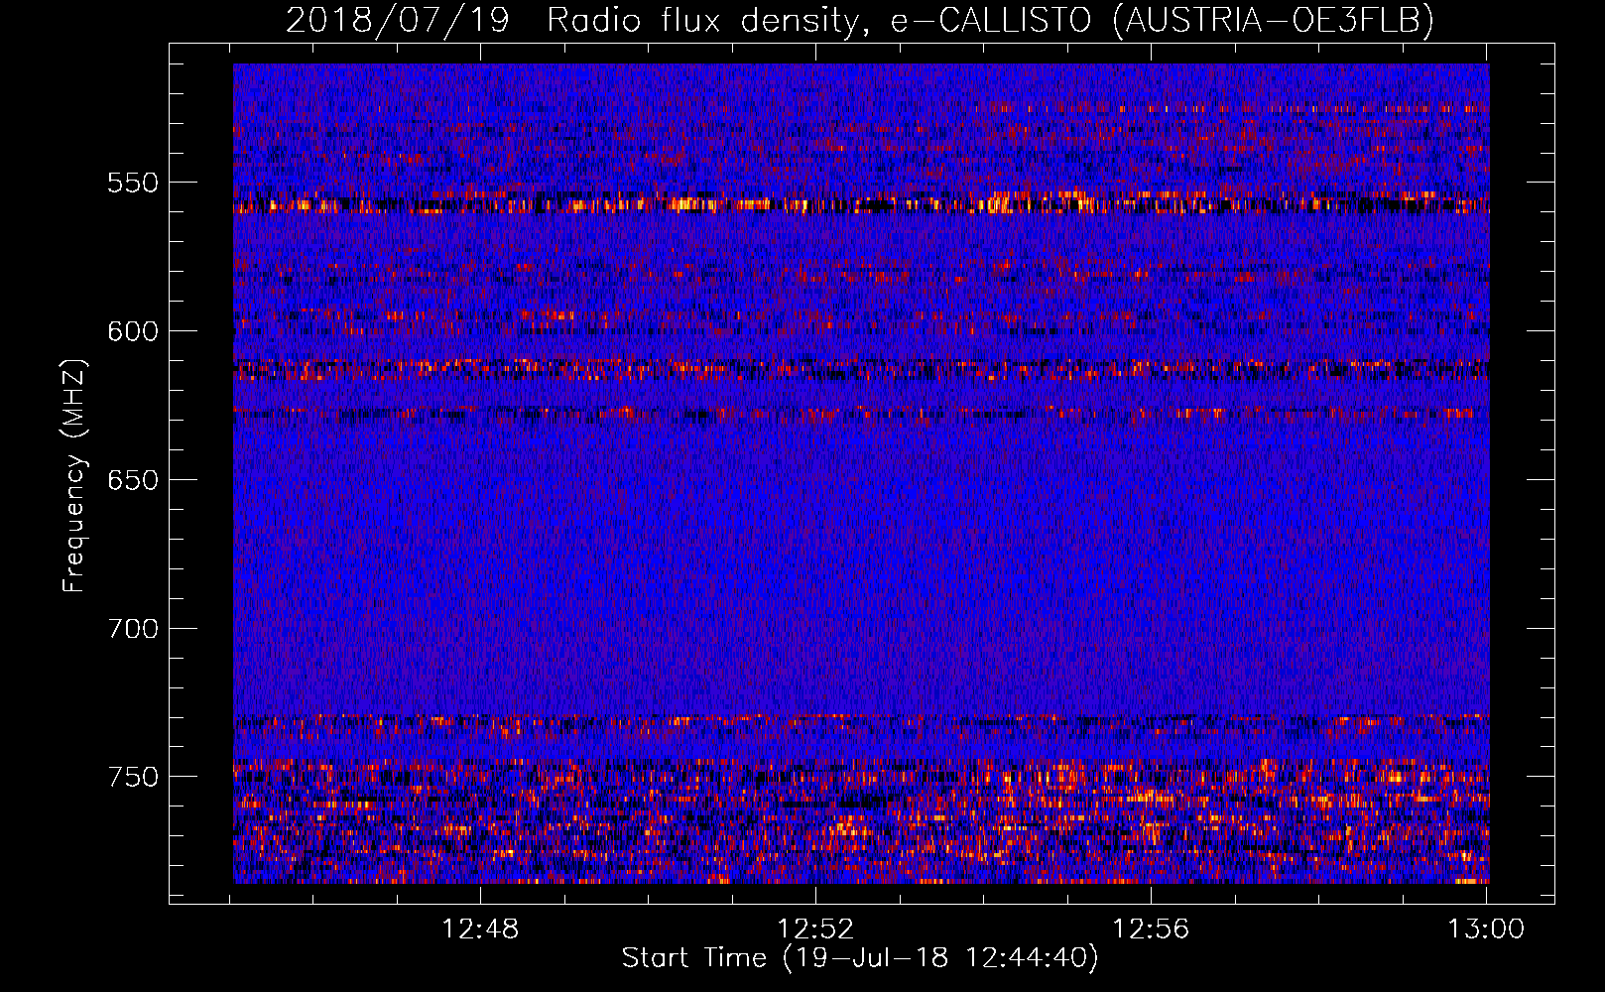Click the 650 frequency tick label
Viewport: 1605px width, 992px height.
133,480
